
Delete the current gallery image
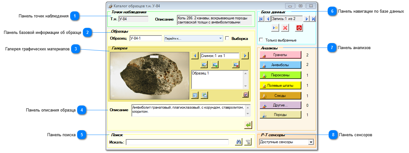[236, 65]
